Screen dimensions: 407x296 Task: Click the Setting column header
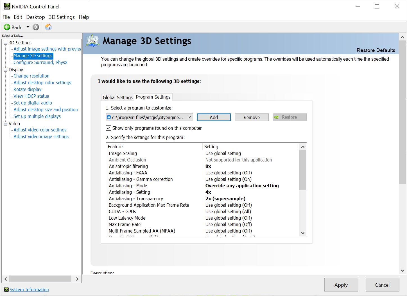(251, 147)
